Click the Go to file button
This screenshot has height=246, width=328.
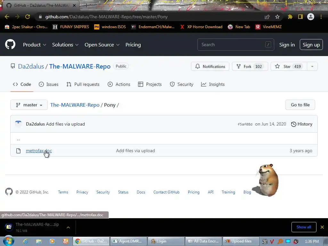(x=300, y=105)
